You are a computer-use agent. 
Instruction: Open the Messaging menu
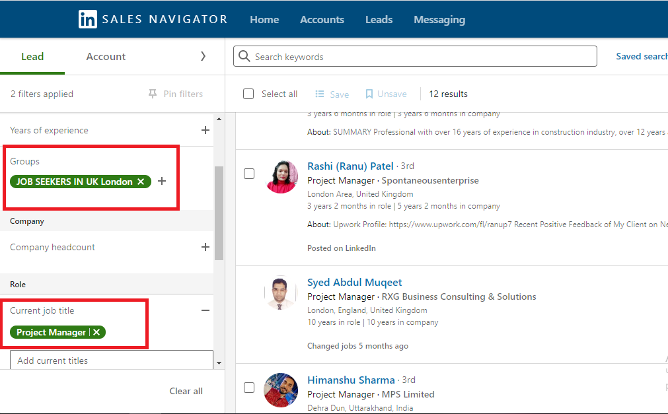pyautogui.click(x=439, y=20)
